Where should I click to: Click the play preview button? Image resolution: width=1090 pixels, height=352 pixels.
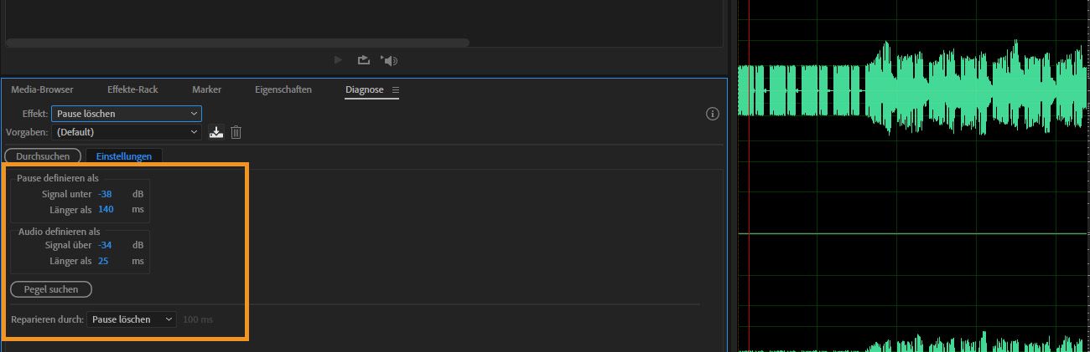[338, 60]
